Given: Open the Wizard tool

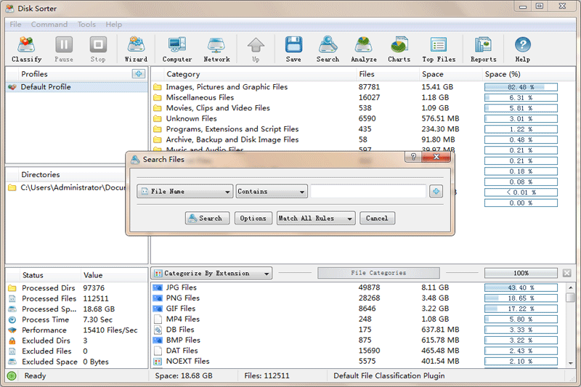Looking at the screenshot, I should (x=136, y=49).
